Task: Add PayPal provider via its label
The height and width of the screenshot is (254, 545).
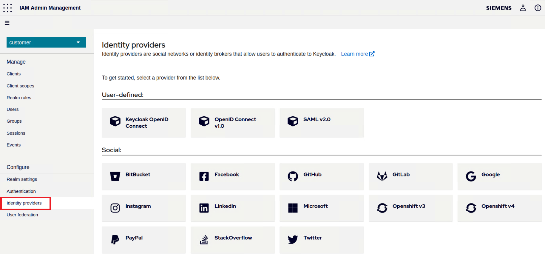Action: (134, 238)
